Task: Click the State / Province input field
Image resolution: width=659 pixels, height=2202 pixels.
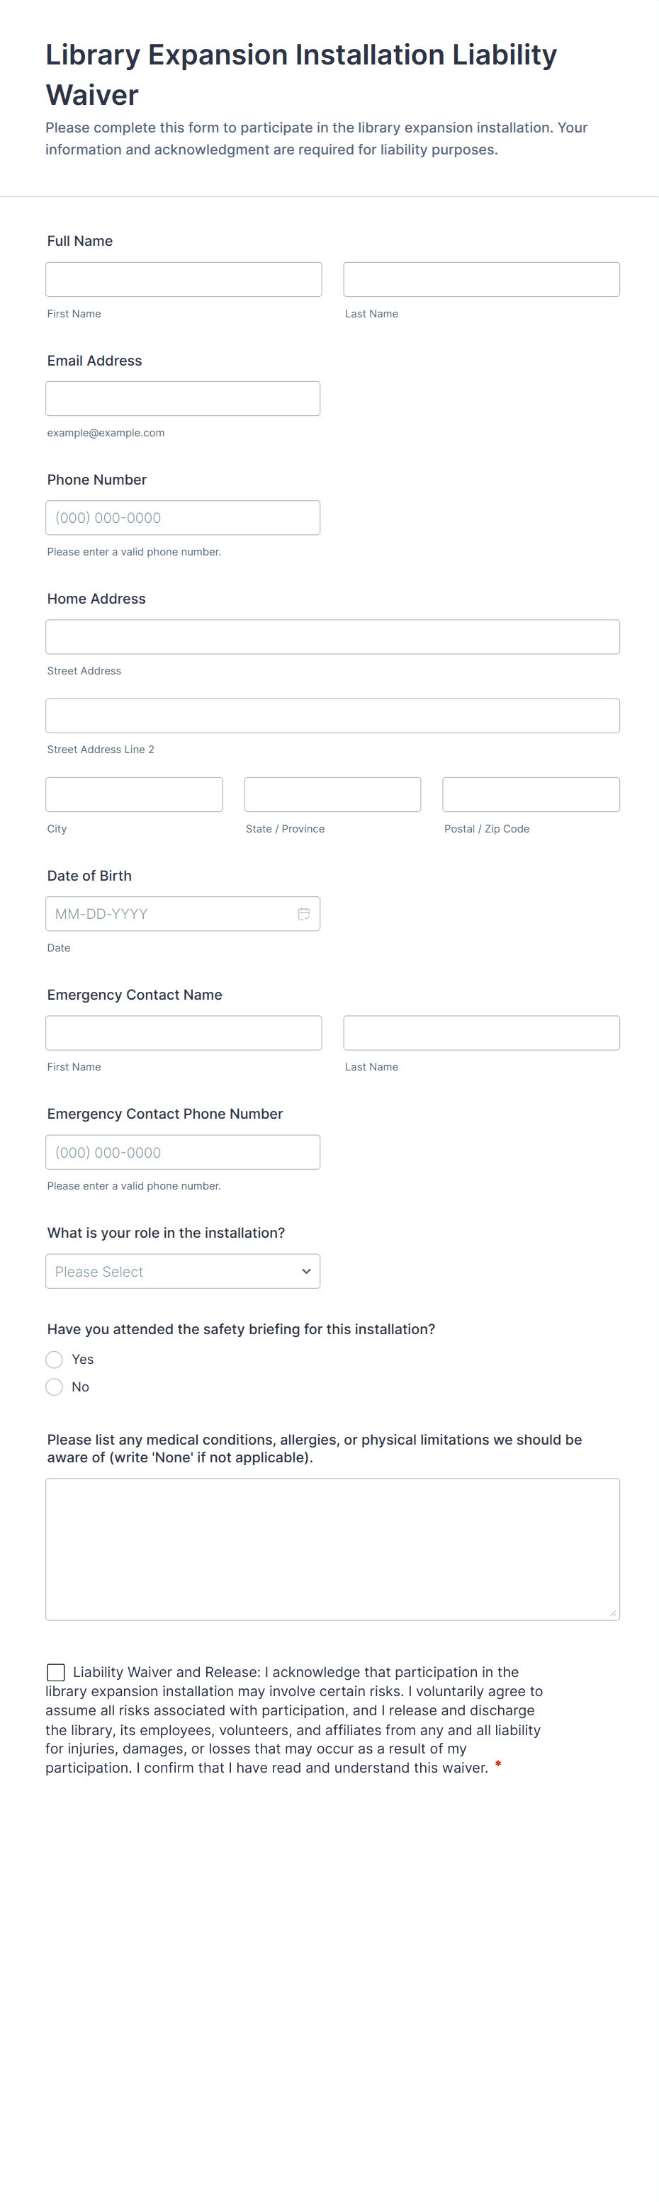Action: [332, 794]
